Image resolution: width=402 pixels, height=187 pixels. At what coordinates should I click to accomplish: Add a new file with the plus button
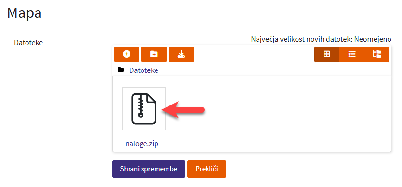pos(127,54)
